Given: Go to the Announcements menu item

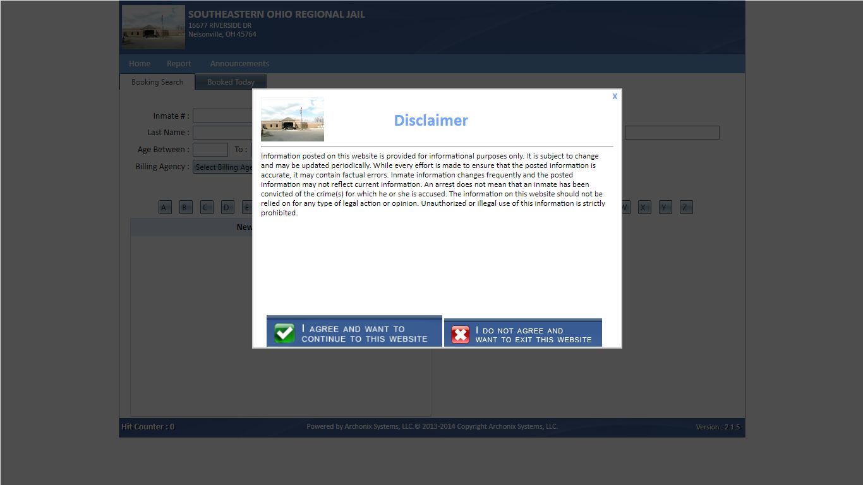Looking at the screenshot, I should 239,64.
